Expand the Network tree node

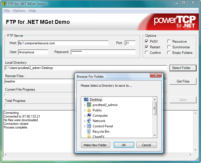pyautogui.click(x=85, y=121)
